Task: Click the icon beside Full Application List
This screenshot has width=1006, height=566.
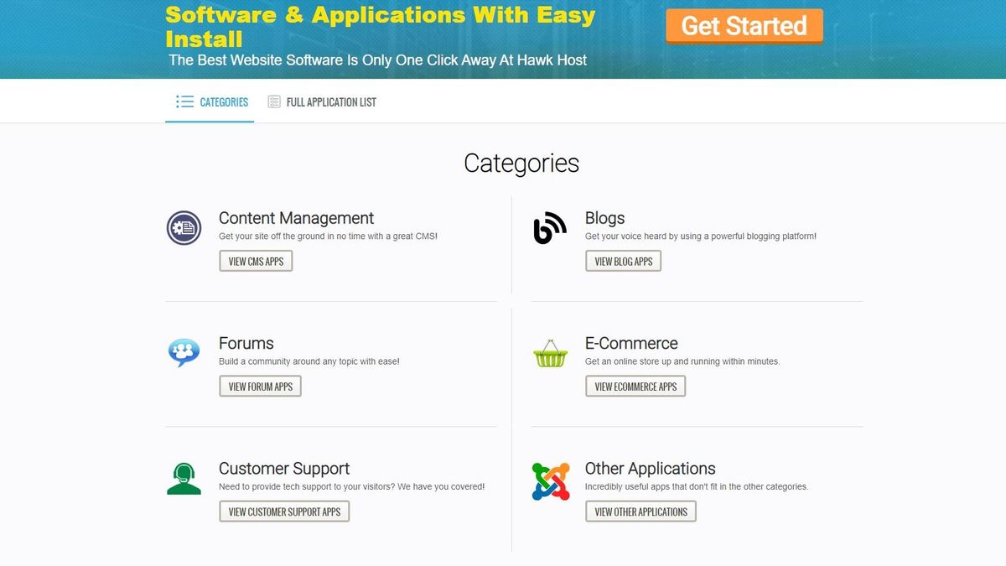Action: tap(274, 102)
